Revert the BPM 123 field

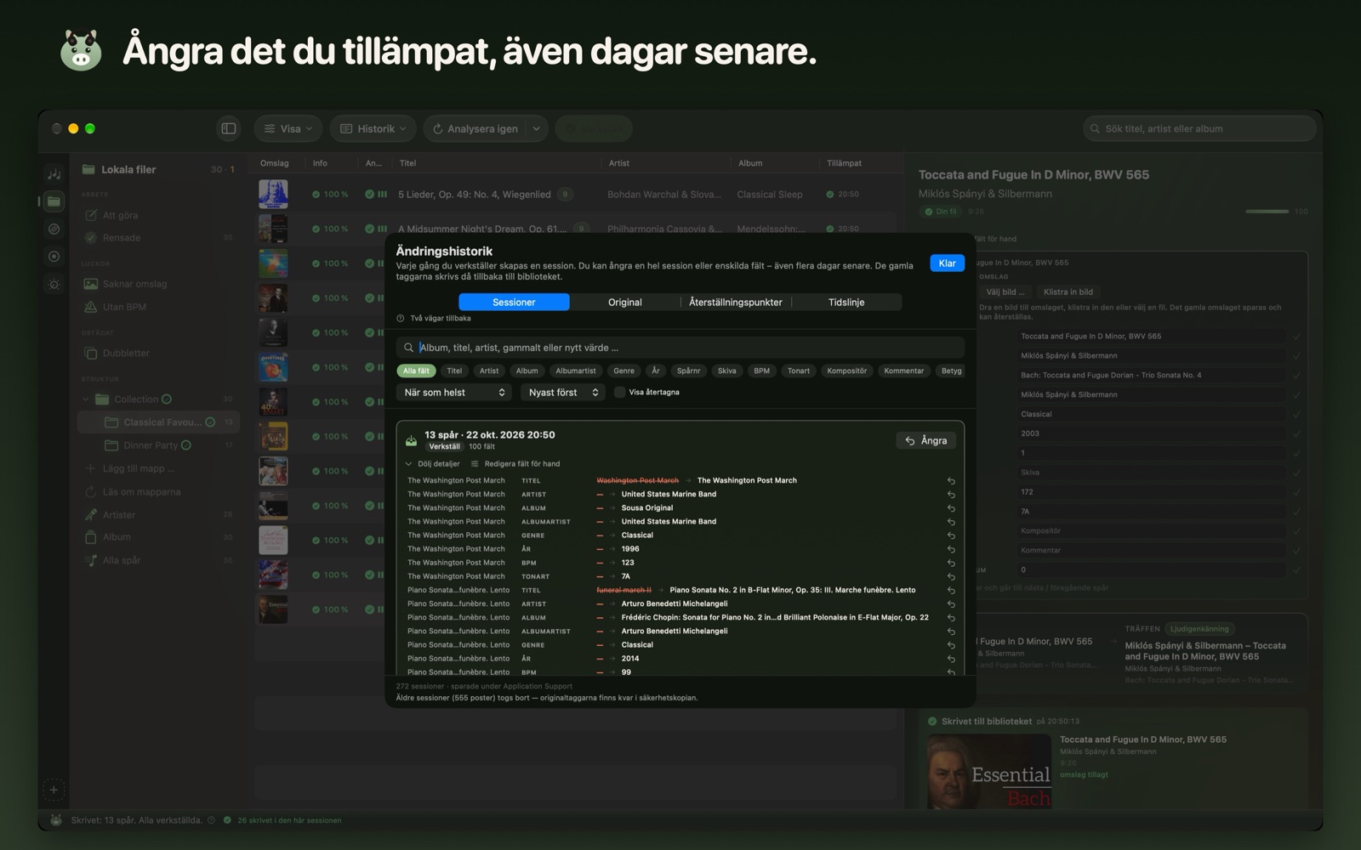(x=951, y=563)
